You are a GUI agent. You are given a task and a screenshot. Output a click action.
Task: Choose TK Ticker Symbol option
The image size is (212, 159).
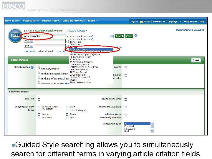pyautogui.click(x=91, y=72)
